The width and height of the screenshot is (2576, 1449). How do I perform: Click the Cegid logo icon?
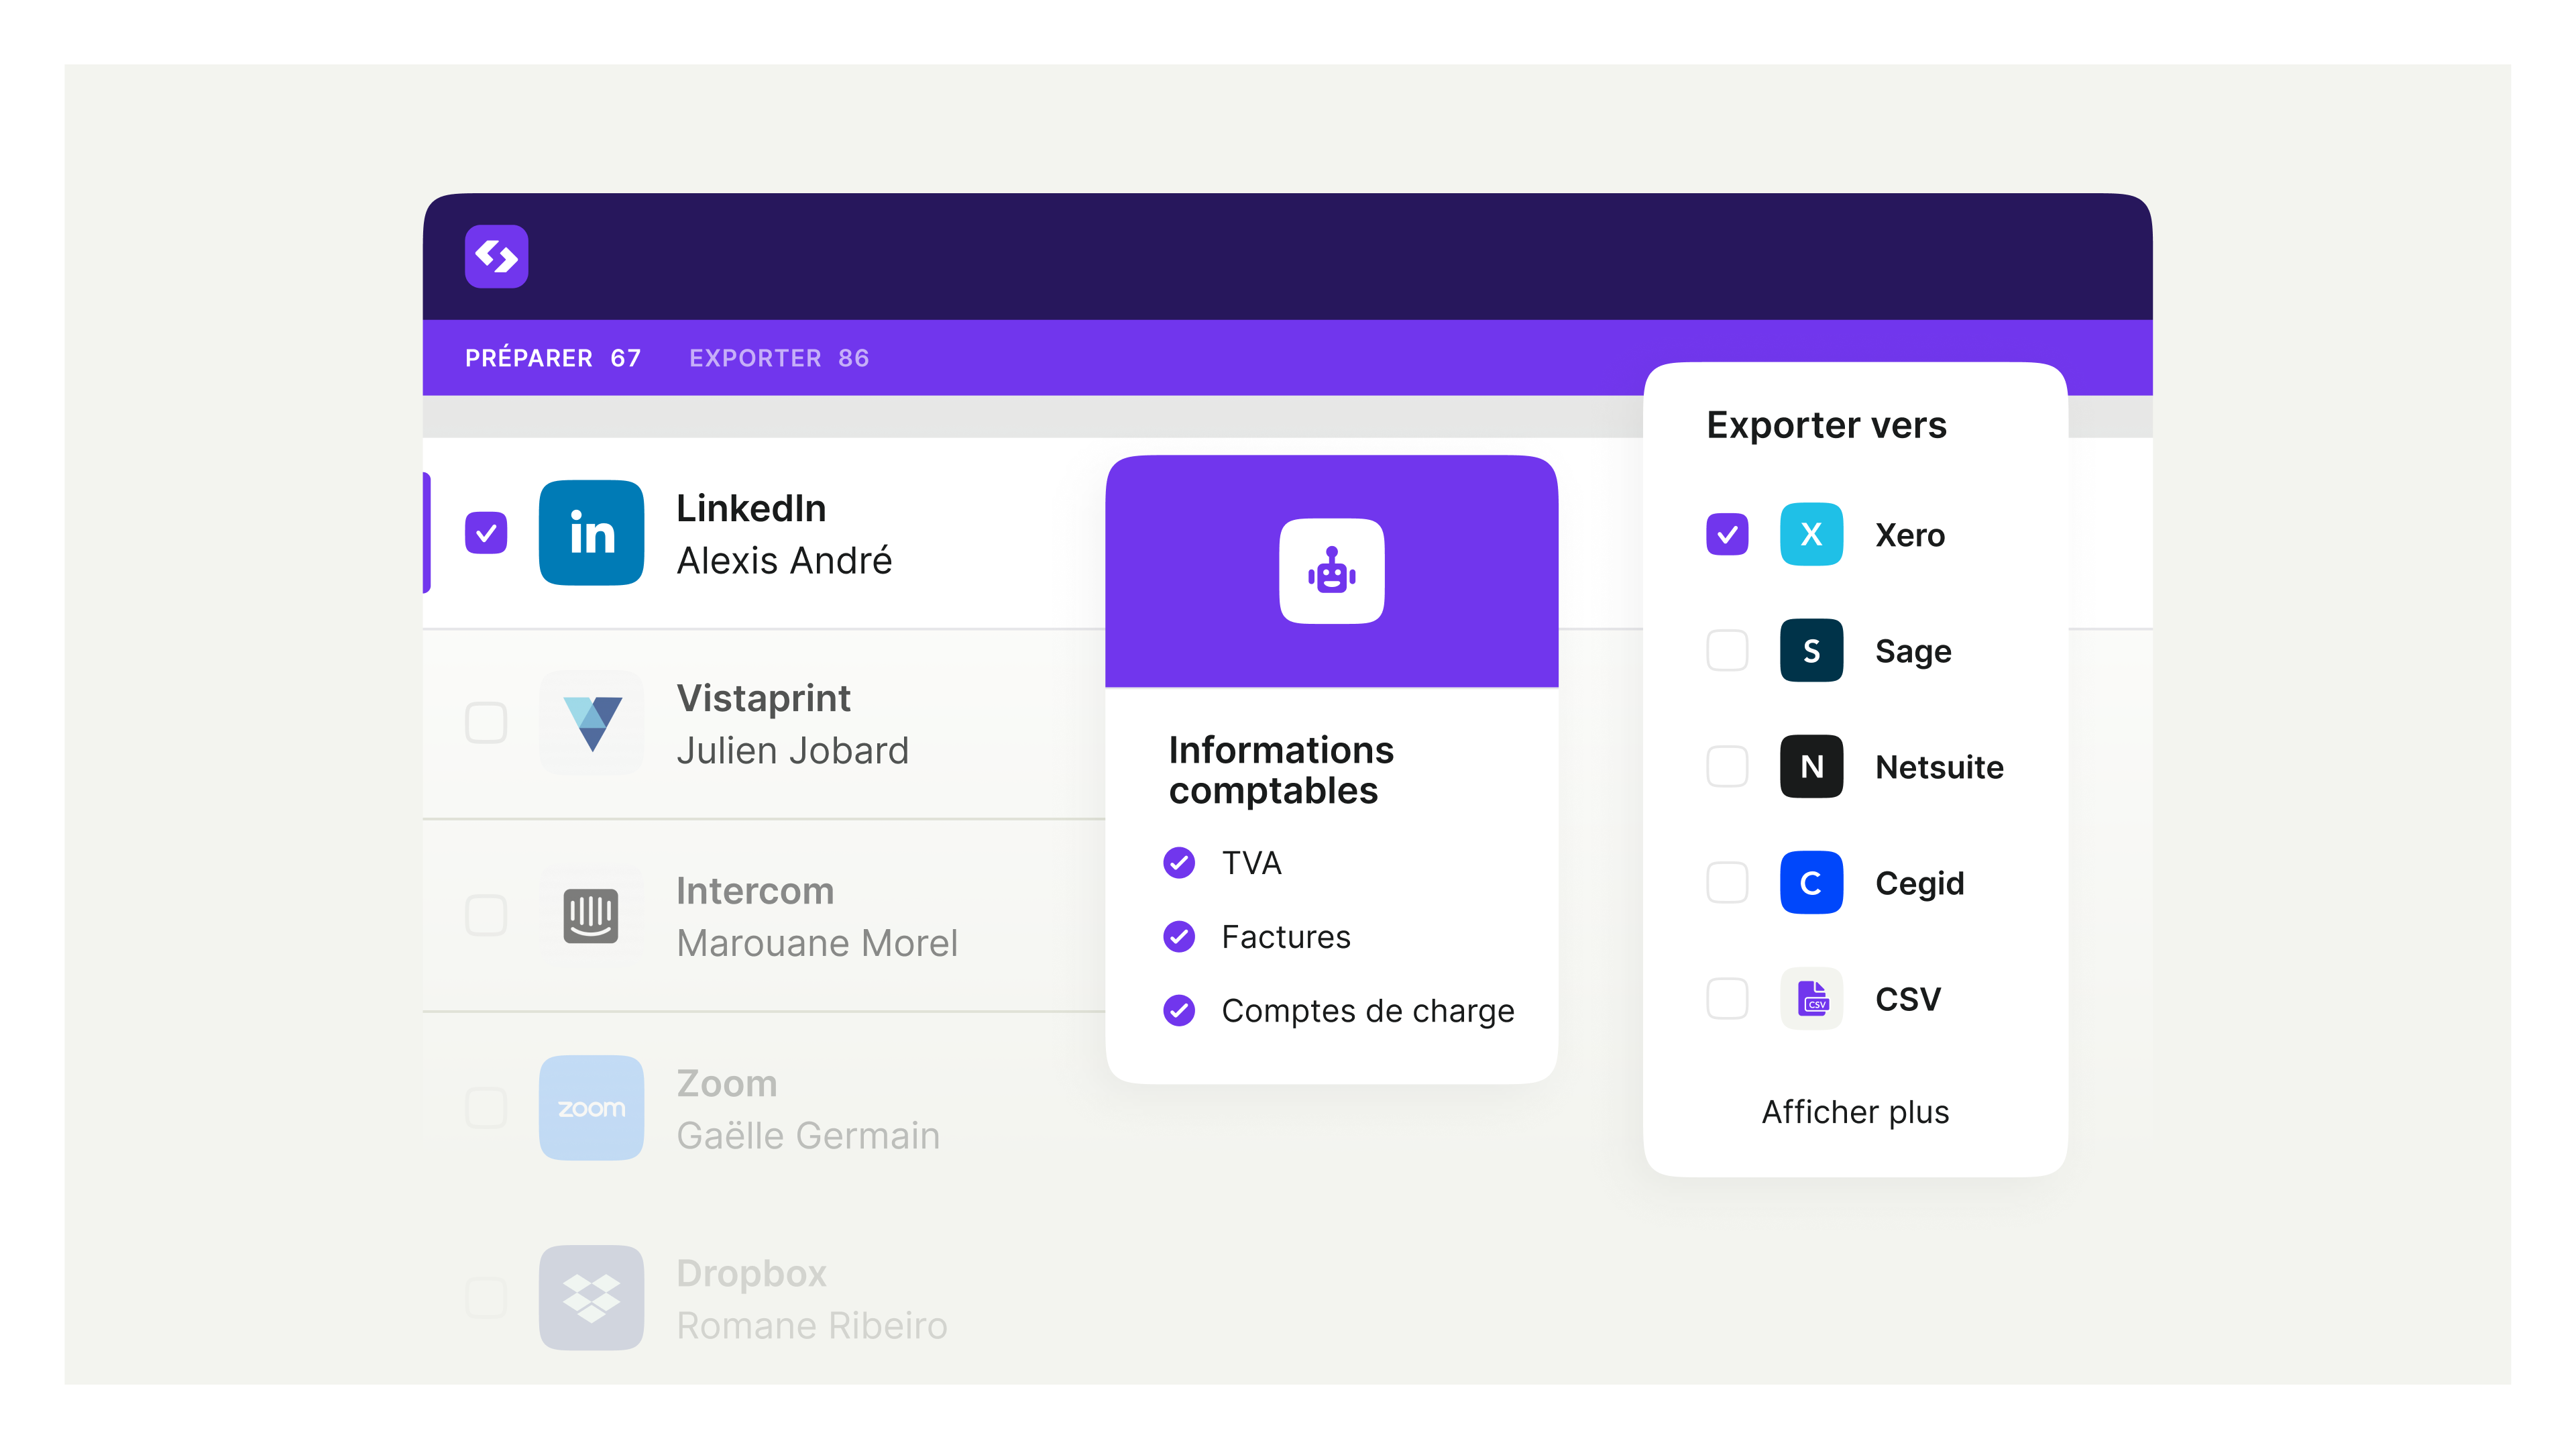click(x=1811, y=882)
